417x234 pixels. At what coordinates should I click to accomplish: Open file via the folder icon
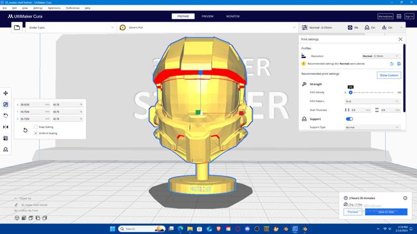(17, 28)
